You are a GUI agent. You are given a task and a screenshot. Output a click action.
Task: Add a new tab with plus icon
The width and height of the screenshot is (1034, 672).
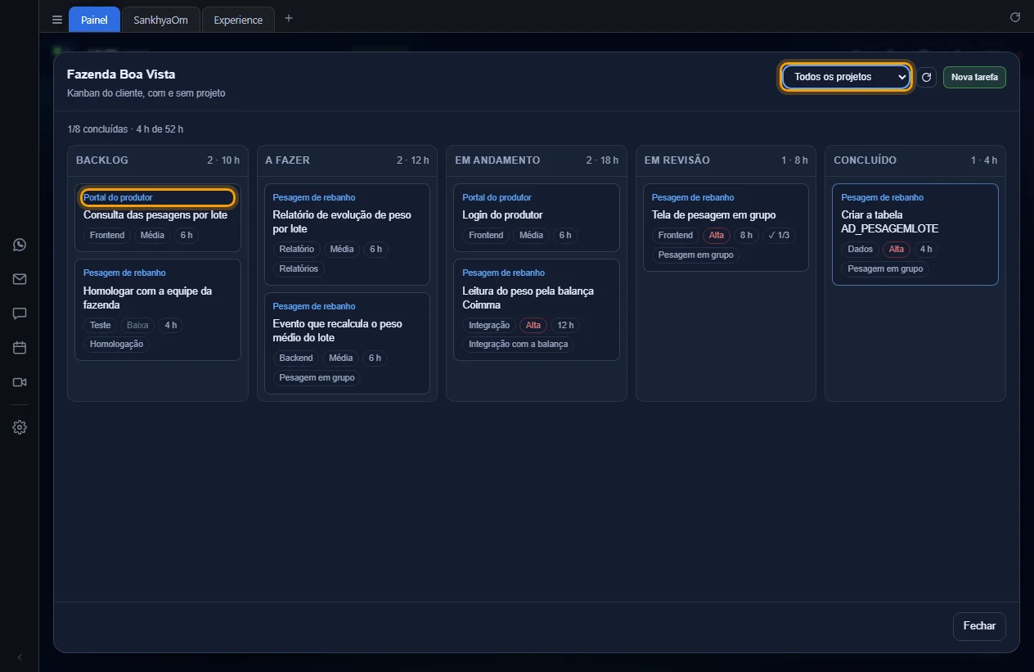tap(289, 19)
